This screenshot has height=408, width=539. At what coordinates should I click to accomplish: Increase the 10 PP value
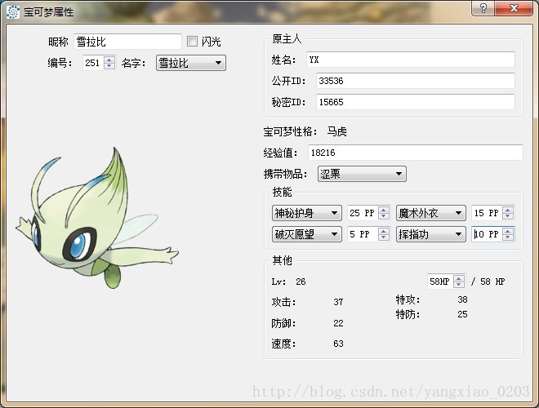[x=508, y=231]
